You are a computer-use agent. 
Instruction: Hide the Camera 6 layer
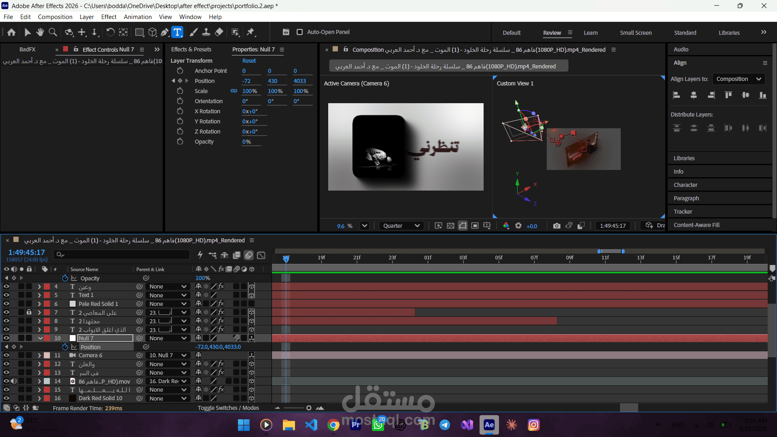6,355
